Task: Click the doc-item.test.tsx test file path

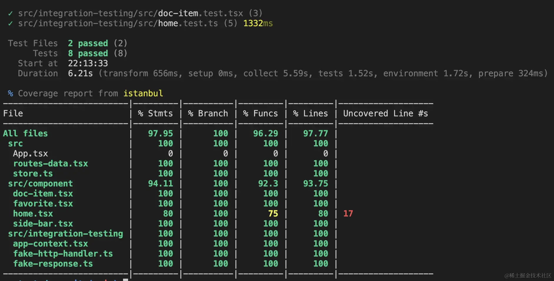Action: (131, 13)
